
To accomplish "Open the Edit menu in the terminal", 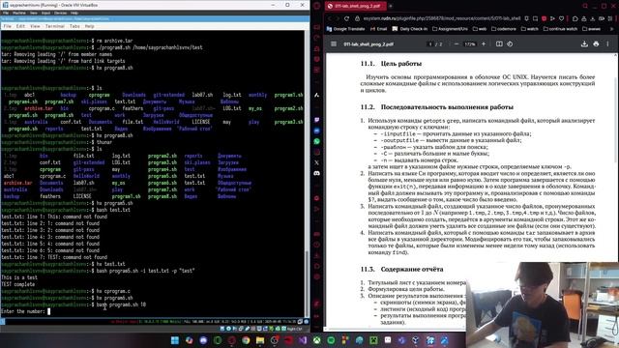I will click(x=20, y=26).
